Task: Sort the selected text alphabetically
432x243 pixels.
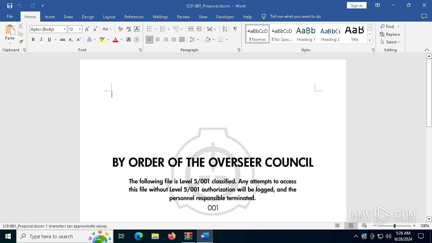Action: coord(225,29)
